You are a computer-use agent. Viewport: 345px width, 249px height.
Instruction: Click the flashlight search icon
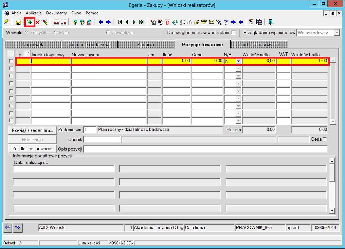pyautogui.click(x=219, y=22)
